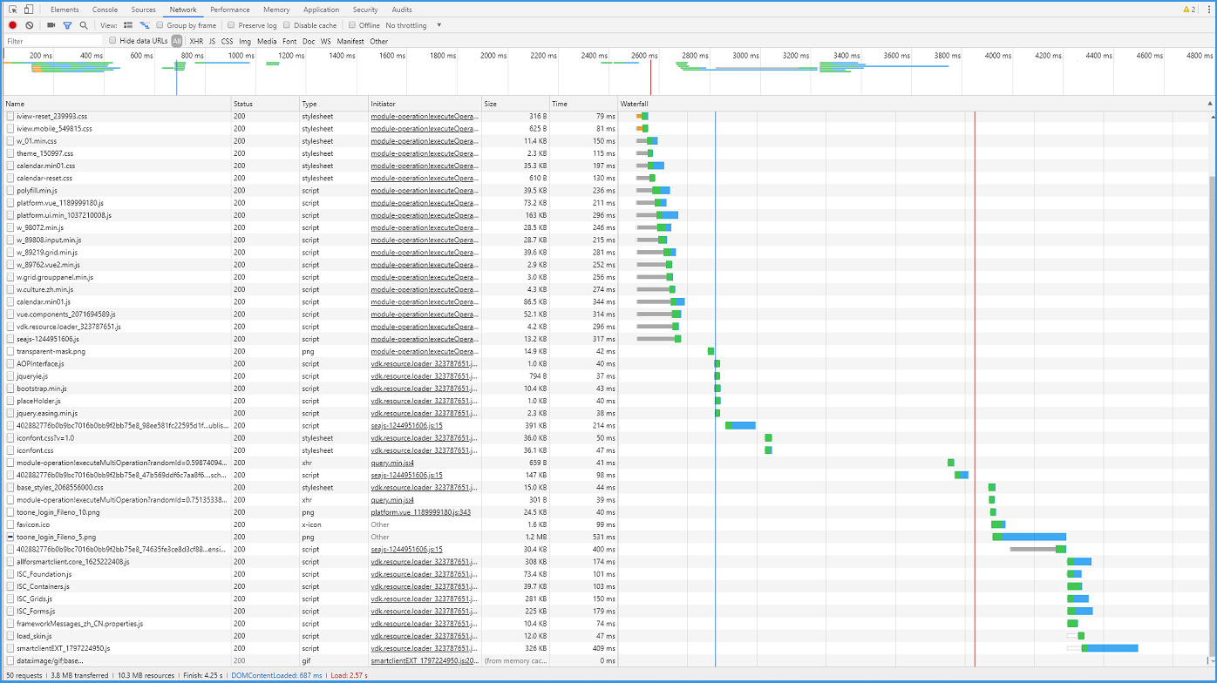Screen dimensions: 1217x683
Task: Activate the inspect element picker icon
Action: coord(13,10)
